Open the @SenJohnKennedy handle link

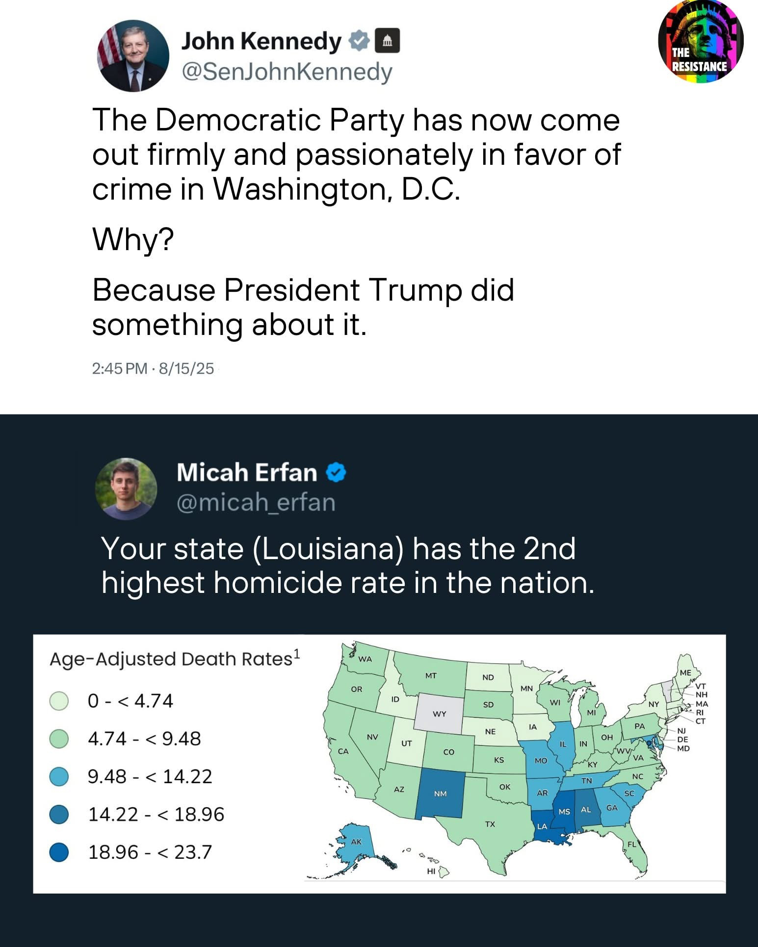[x=287, y=73]
